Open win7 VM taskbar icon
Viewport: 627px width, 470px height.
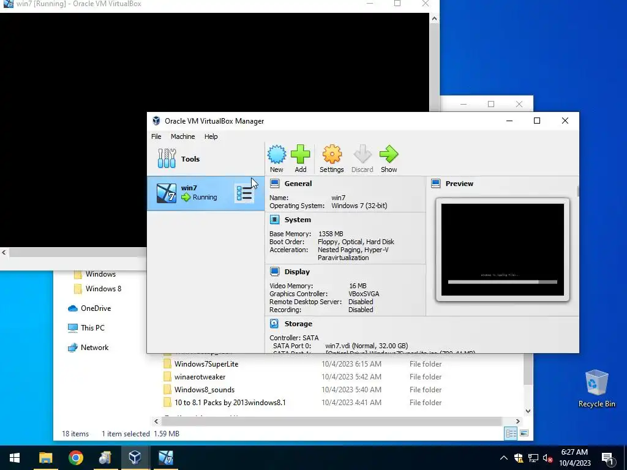point(165,458)
